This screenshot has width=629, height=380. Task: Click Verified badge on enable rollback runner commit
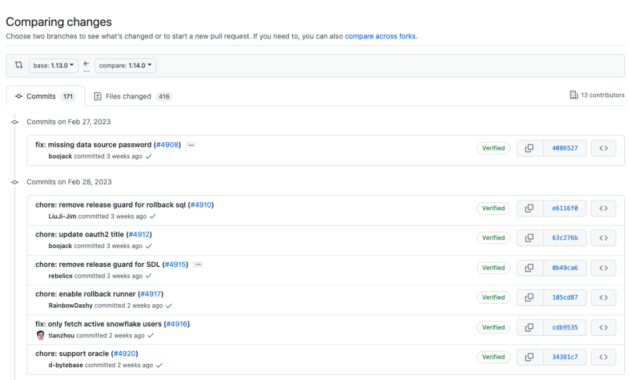pyautogui.click(x=493, y=297)
